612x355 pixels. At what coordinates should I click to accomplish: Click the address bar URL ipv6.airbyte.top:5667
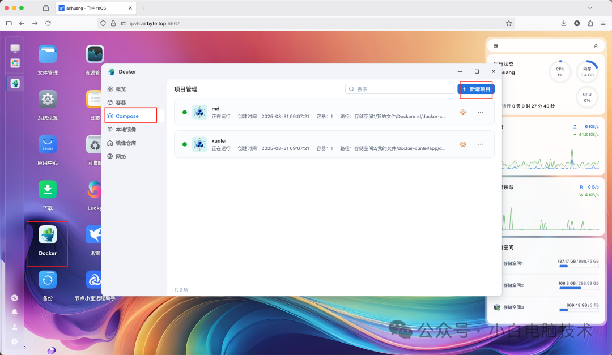[155, 23]
